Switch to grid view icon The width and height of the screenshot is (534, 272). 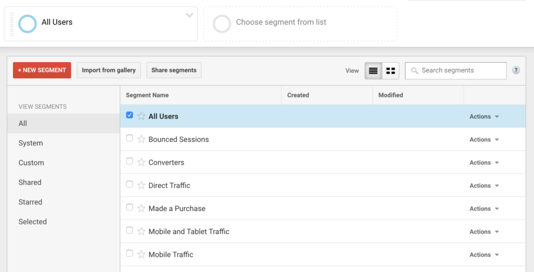(x=391, y=70)
